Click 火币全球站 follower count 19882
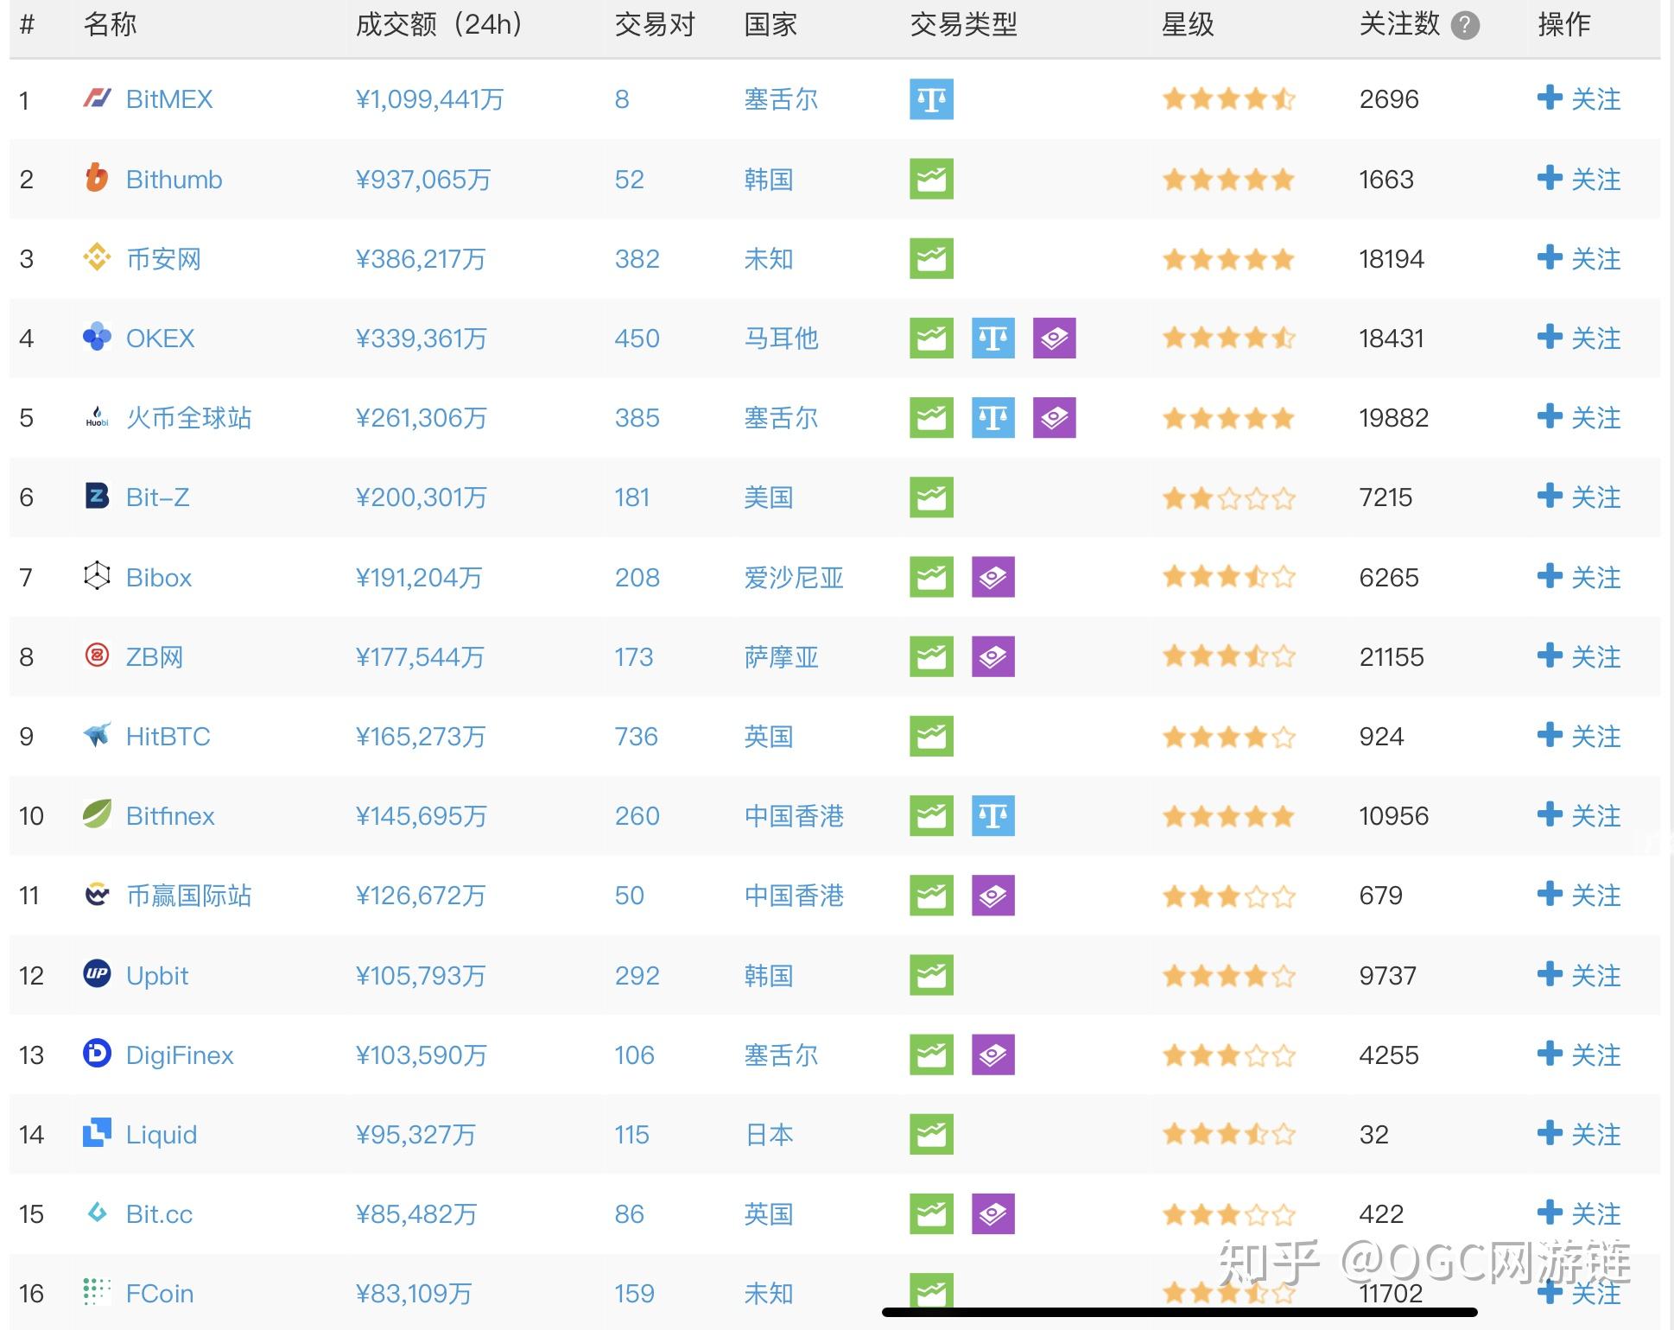Viewport: 1674px width, 1330px height. pyautogui.click(x=1393, y=418)
